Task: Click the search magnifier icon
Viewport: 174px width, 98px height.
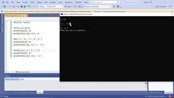Action: (x=118, y=2)
